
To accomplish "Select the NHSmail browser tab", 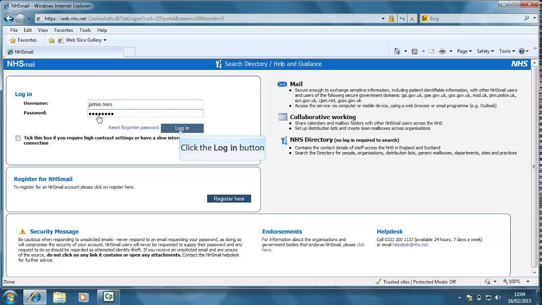I will [64, 52].
